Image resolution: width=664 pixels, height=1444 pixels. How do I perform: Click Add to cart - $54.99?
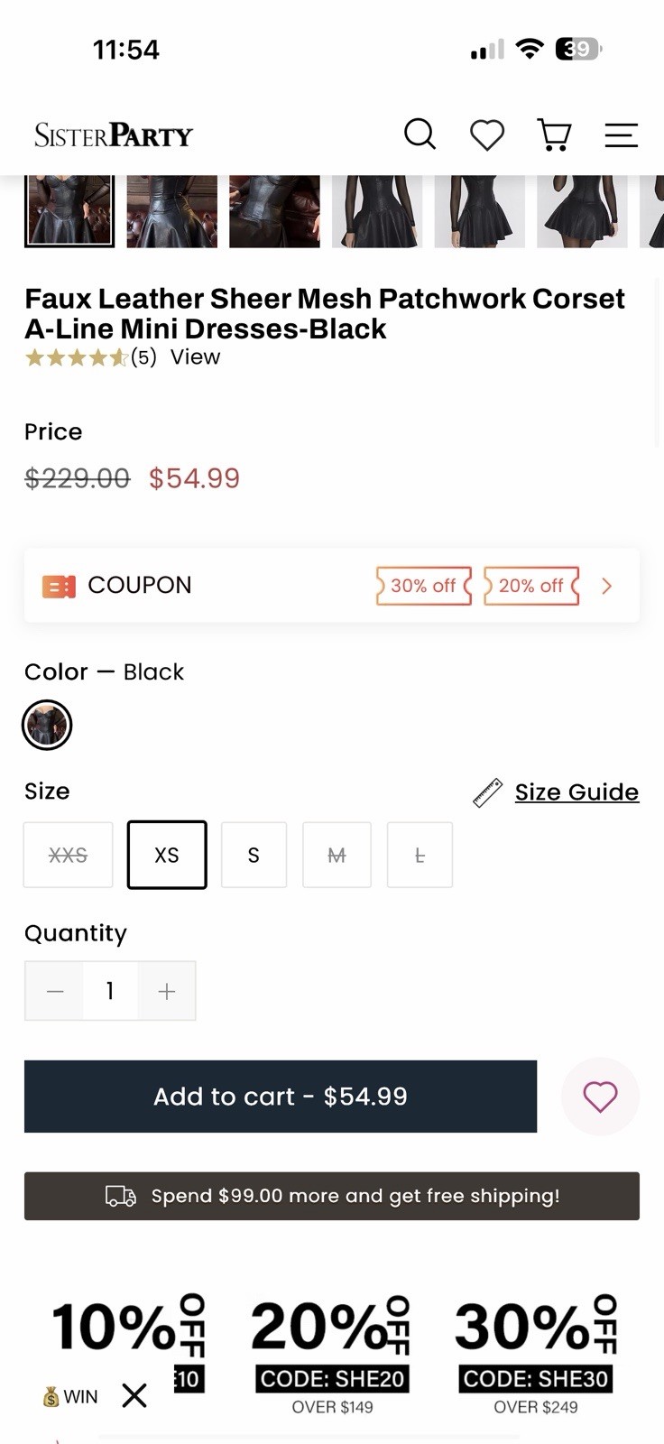click(281, 1097)
